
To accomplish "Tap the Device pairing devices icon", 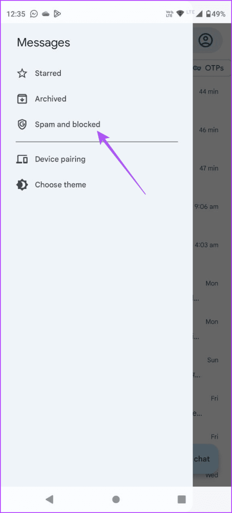I will [22, 159].
